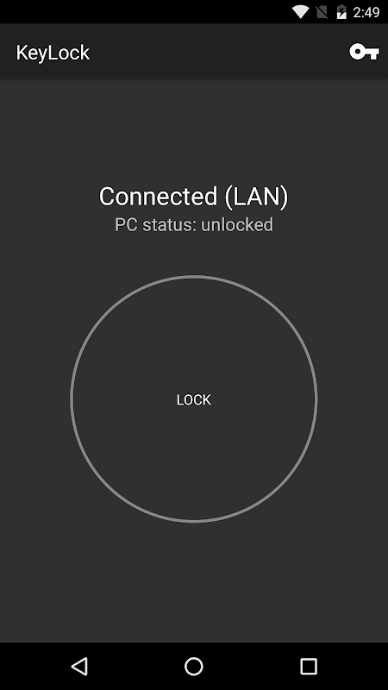The width and height of the screenshot is (388, 690).
Task: Tap the KeyLock app title
Action: [53, 53]
